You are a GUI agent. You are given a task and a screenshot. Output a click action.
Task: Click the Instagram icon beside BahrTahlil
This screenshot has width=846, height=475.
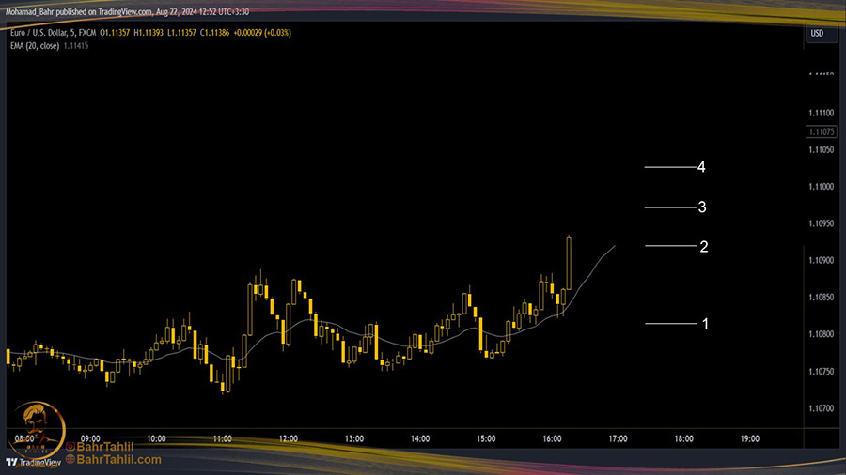click(70, 448)
